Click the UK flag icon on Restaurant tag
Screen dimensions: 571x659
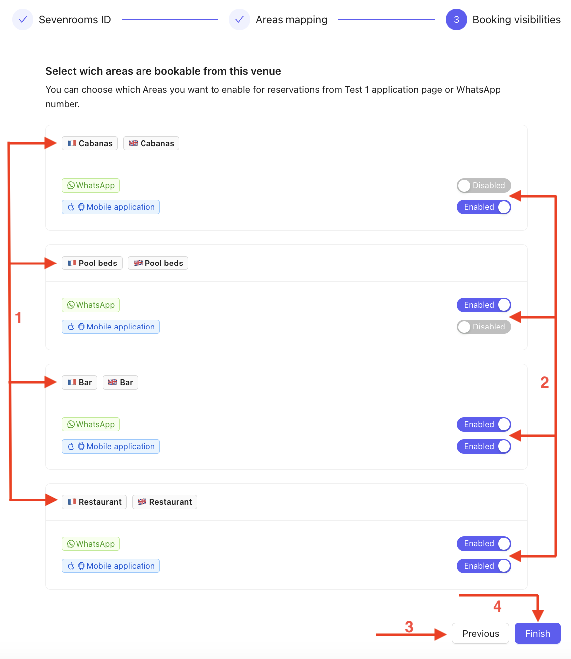[x=142, y=502]
